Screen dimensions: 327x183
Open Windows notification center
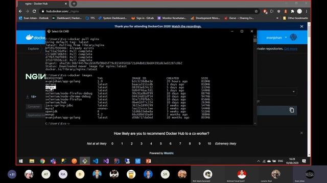tap(304, 161)
